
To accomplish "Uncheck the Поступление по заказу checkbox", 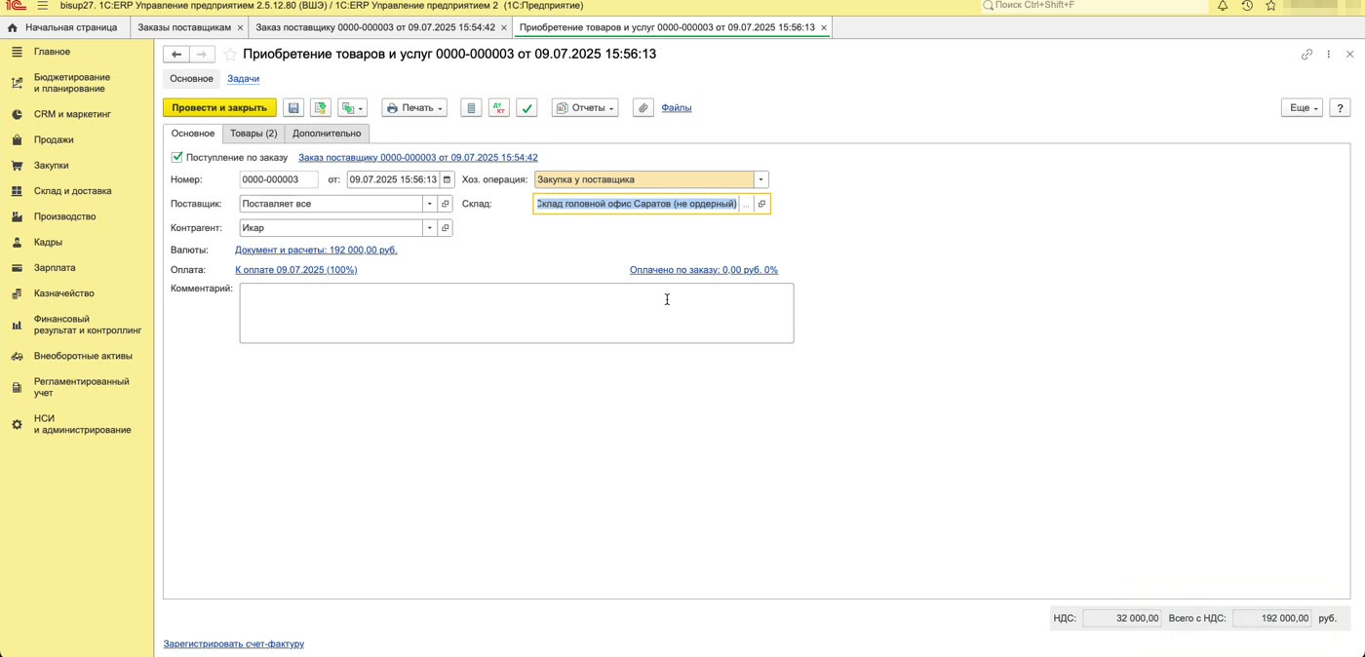I will pyautogui.click(x=177, y=157).
